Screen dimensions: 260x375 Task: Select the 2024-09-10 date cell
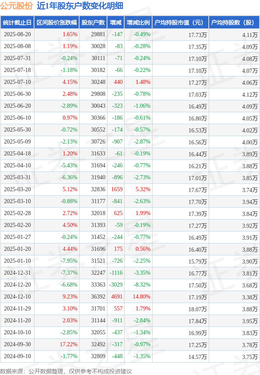click(x=17, y=356)
